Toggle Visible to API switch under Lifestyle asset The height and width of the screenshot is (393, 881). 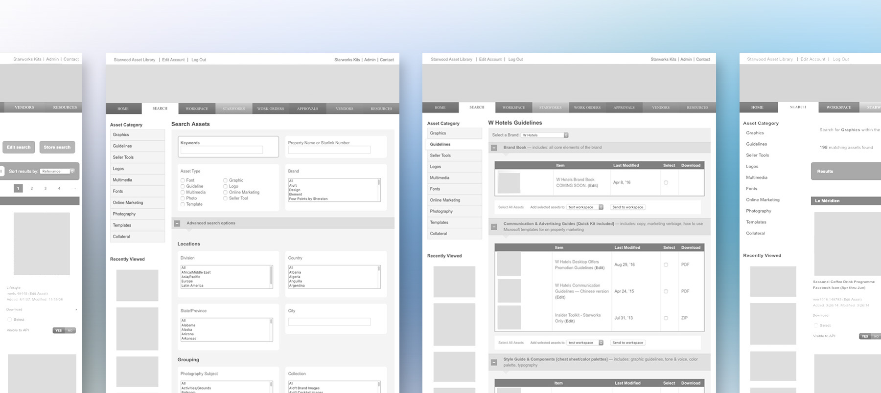(x=64, y=330)
